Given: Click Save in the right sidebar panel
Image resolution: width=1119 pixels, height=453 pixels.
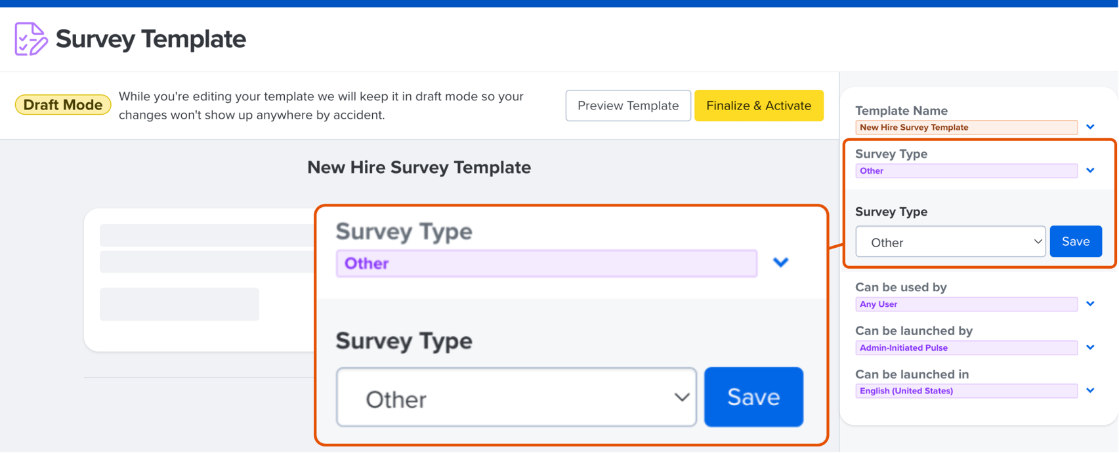Looking at the screenshot, I should tap(1076, 241).
